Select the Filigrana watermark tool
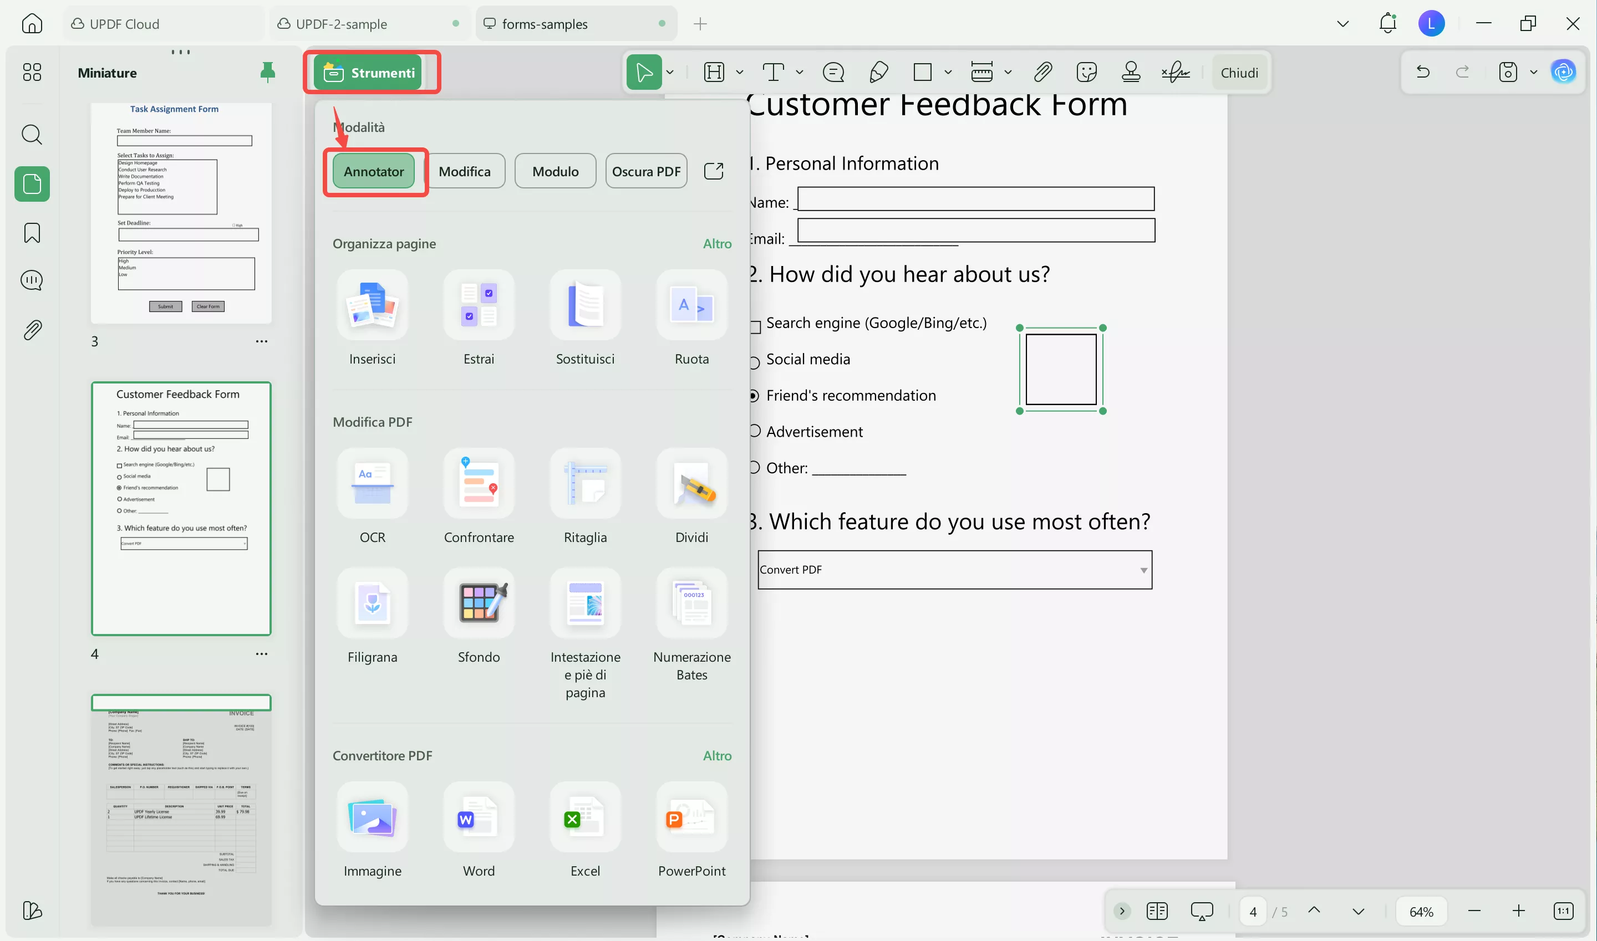This screenshot has height=941, width=1597. pos(373,604)
